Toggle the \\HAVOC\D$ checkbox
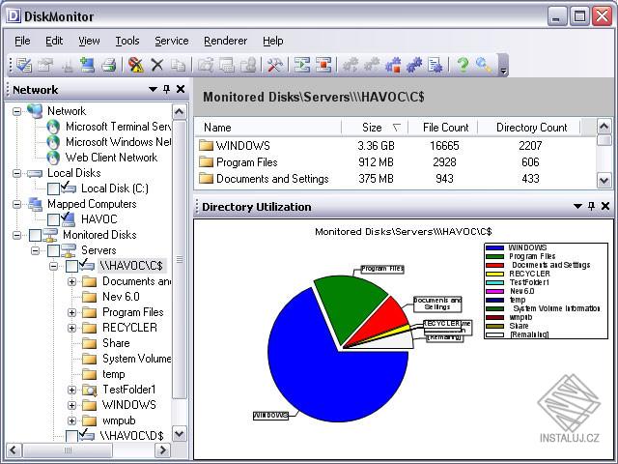 [x=71, y=436]
